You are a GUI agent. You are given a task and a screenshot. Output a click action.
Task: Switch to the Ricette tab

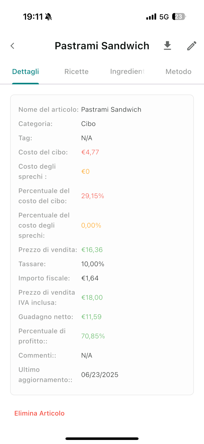click(x=76, y=72)
